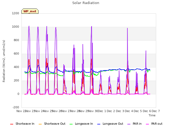The width and height of the screenshot is (172, 129).
Task: Click the 200 y-axis tick label
Action: [16, 81]
